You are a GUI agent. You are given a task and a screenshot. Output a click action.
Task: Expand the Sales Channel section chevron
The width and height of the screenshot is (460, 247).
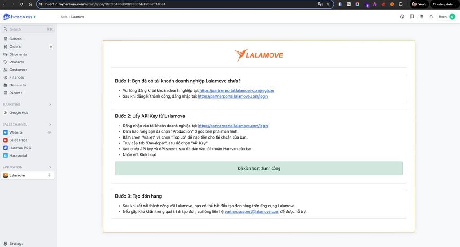click(50, 124)
